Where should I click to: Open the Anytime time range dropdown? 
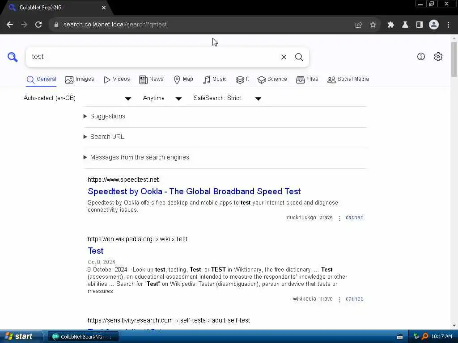[162, 98]
